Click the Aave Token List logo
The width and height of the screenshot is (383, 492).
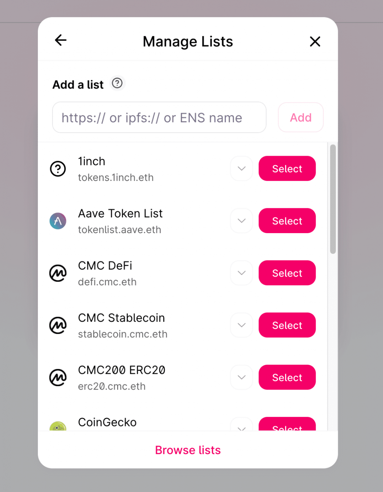[58, 221]
